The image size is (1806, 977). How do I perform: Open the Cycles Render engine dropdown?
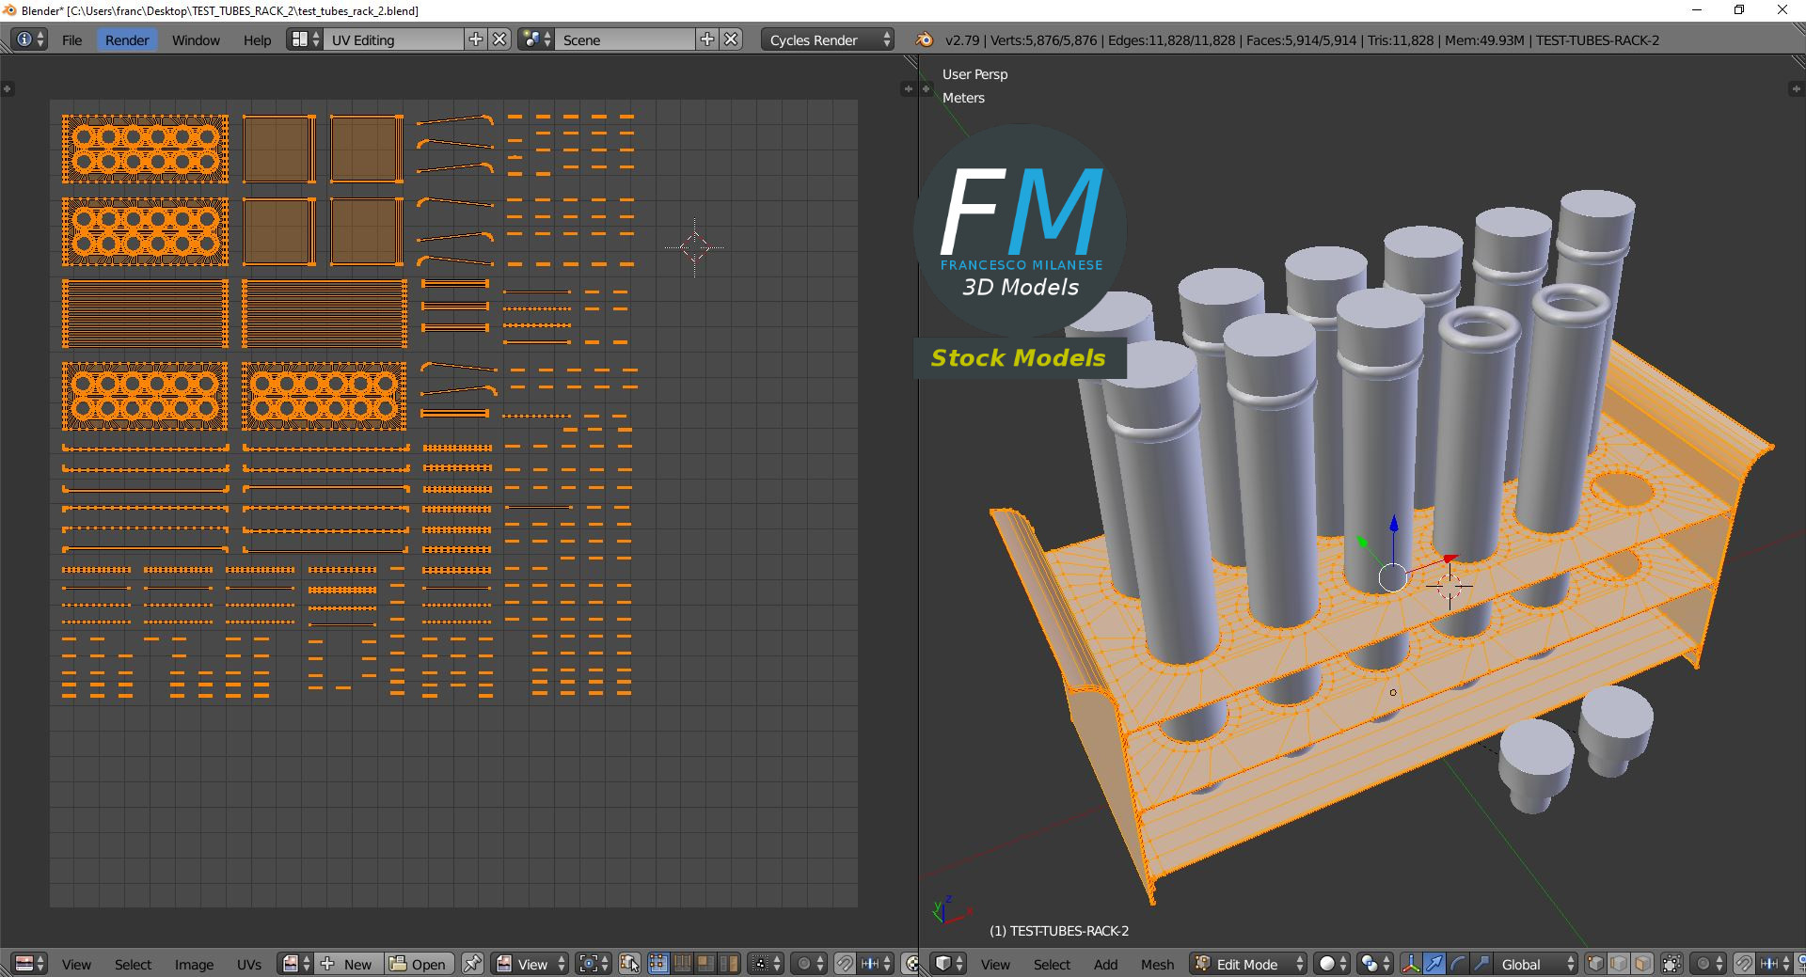830,39
